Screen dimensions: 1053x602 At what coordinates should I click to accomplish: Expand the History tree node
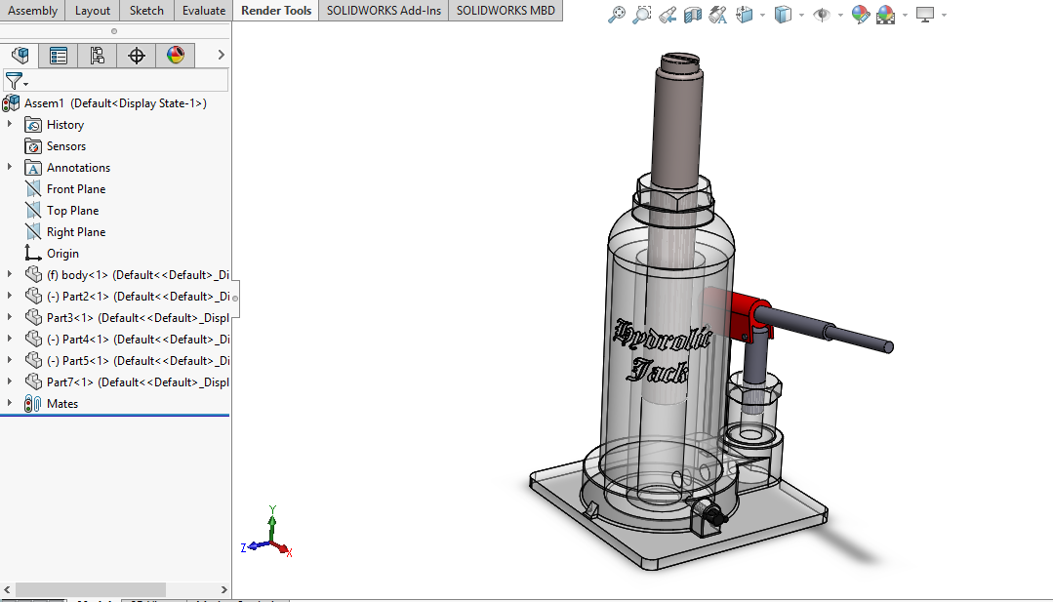[x=10, y=124]
